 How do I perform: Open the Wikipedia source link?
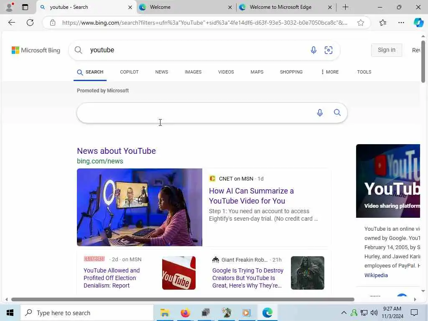click(x=376, y=275)
